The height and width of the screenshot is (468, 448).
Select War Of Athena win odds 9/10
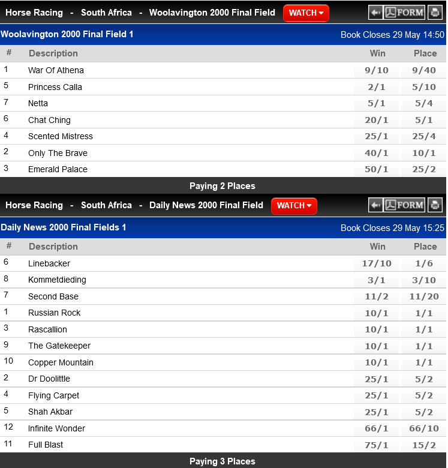coord(377,70)
